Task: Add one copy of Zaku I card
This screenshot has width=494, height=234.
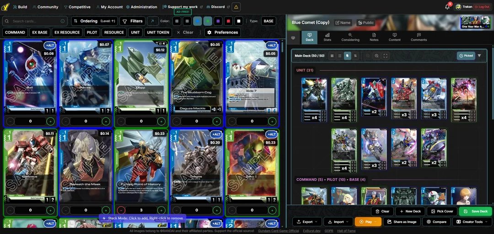Action: (x=272, y=210)
